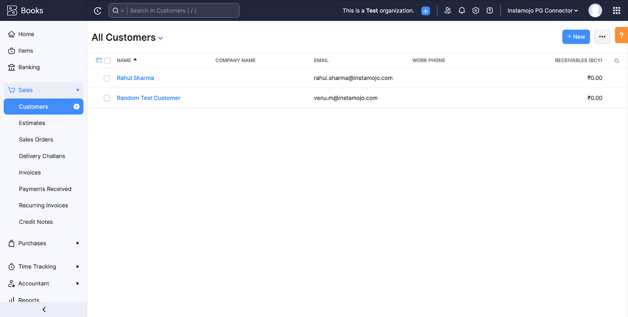Image resolution: width=628 pixels, height=317 pixels.
Task: Toggle the select-all customers checkbox
Action: pos(108,61)
